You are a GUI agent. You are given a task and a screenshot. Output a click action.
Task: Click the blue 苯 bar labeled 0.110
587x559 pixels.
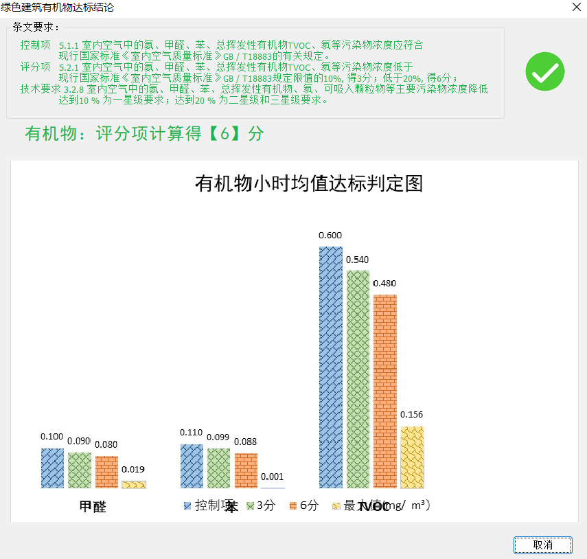pos(192,466)
